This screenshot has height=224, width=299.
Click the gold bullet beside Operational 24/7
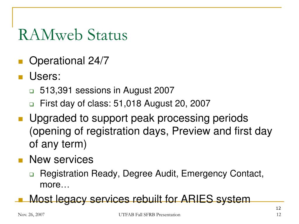[21, 62]
